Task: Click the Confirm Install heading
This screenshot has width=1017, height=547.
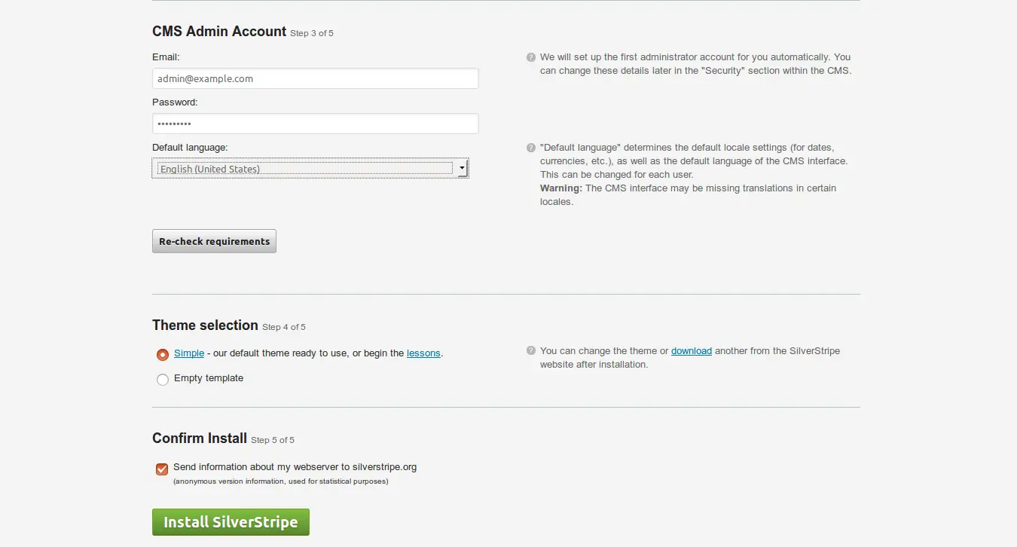Action: tap(200, 439)
